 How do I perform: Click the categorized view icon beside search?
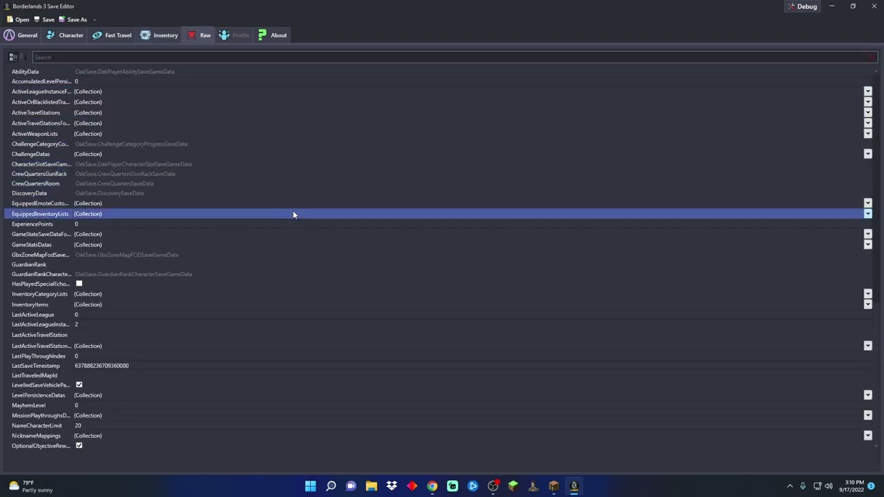coord(12,57)
